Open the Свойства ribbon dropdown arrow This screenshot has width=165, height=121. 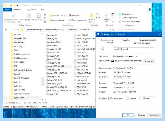coord(106,22)
